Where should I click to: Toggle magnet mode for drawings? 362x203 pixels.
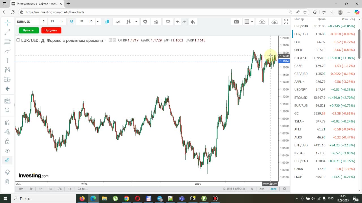coord(7,122)
